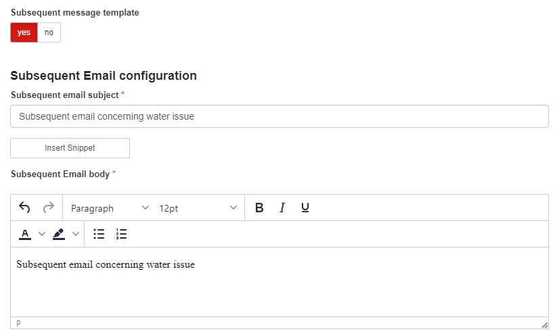This screenshot has height=336, width=557.
Task: Click the Undo arrow icon
Action: 25,208
